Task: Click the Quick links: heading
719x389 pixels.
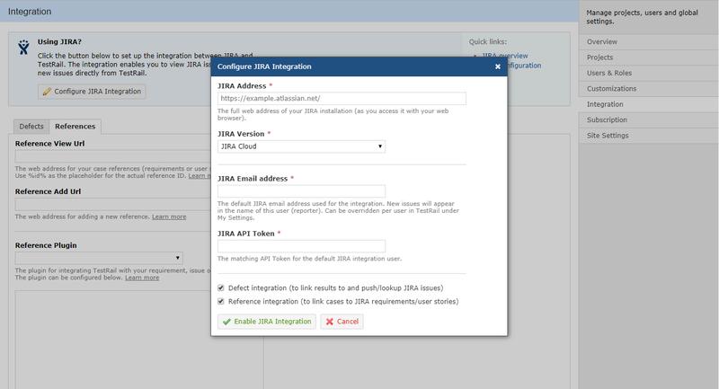Action: 488,41
